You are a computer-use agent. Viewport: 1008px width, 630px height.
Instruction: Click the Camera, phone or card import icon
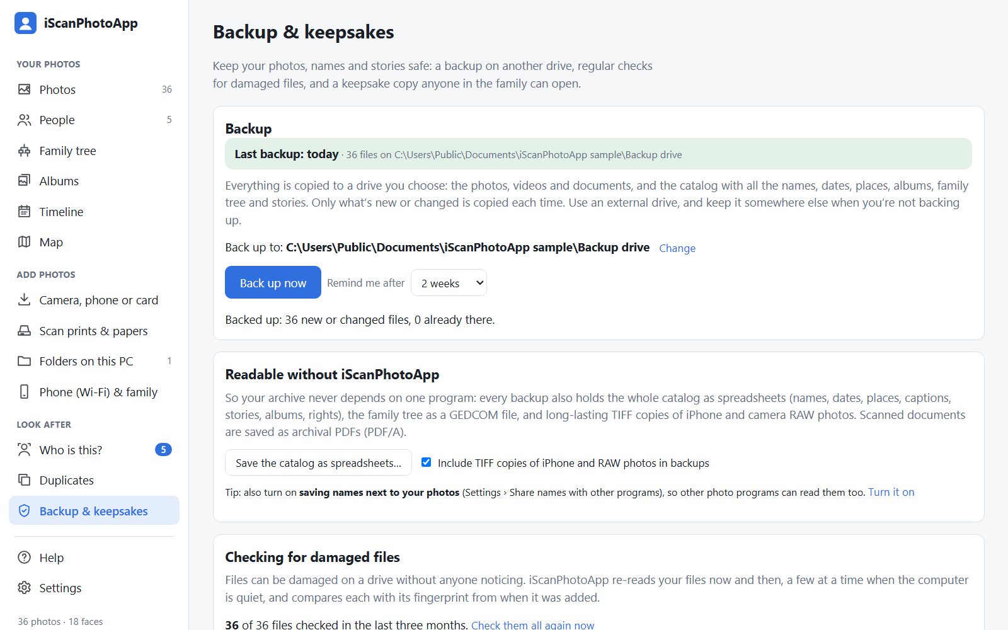(24, 300)
